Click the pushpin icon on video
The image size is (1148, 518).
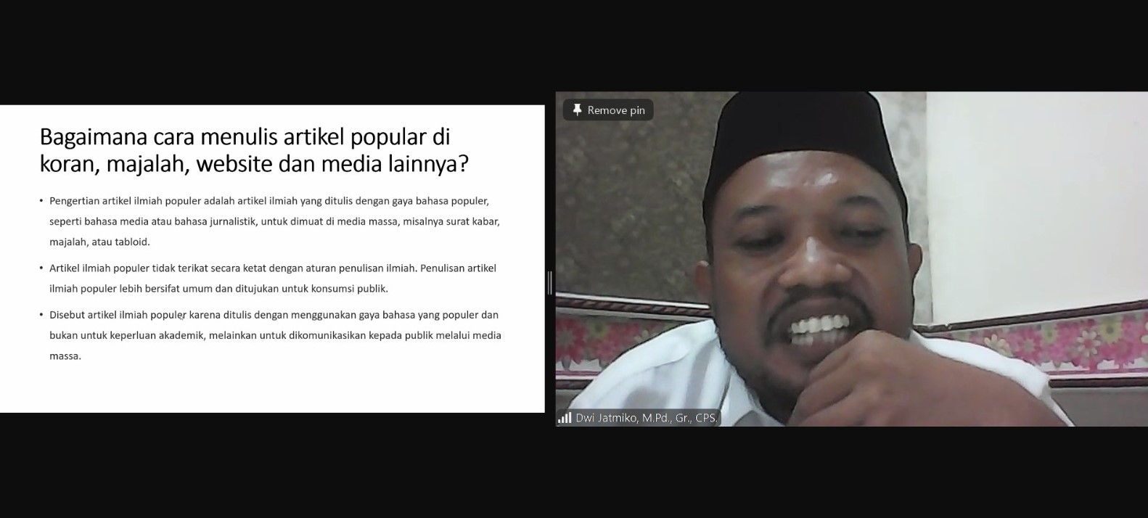pos(577,110)
